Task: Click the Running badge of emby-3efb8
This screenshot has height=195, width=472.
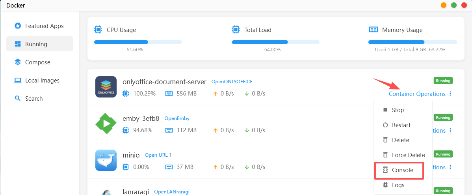Action: pyautogui.click(x=443, y=118)
